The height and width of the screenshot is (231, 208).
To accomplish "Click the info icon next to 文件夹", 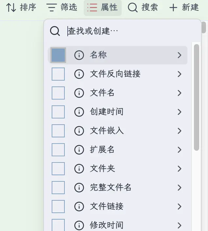I will pyautogui.click(x=79, y=169).
